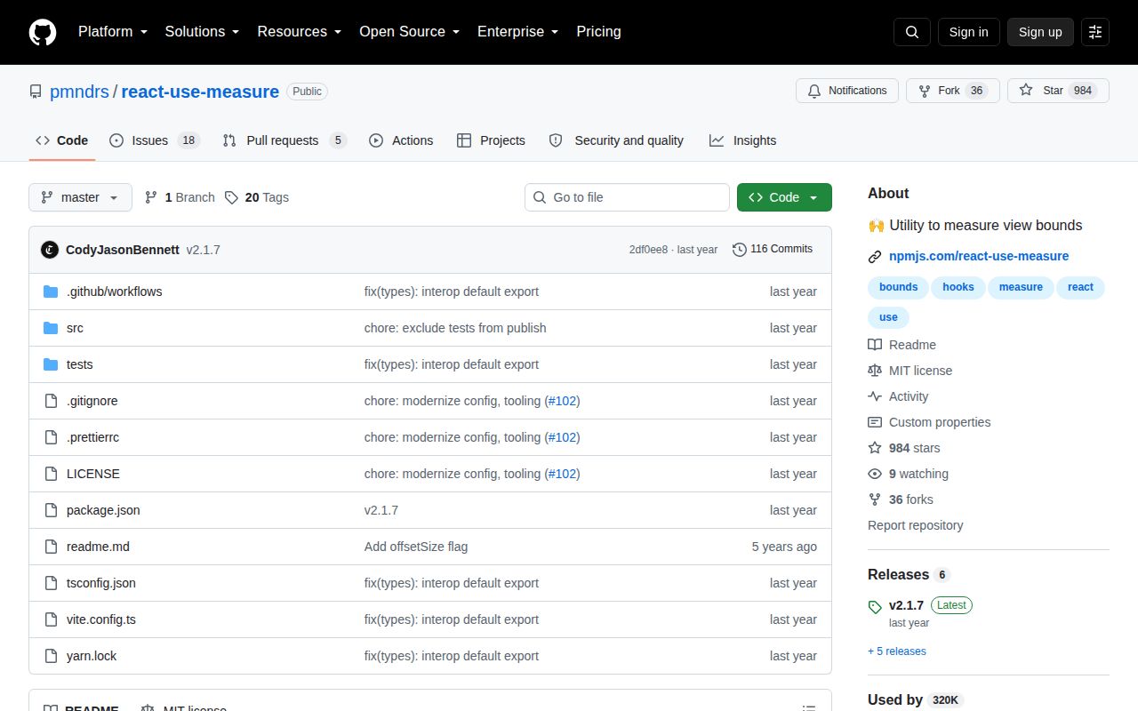This screenshot has width=1138, height=711.
Task: Select the react topic tag
Action: (1080, 287)
